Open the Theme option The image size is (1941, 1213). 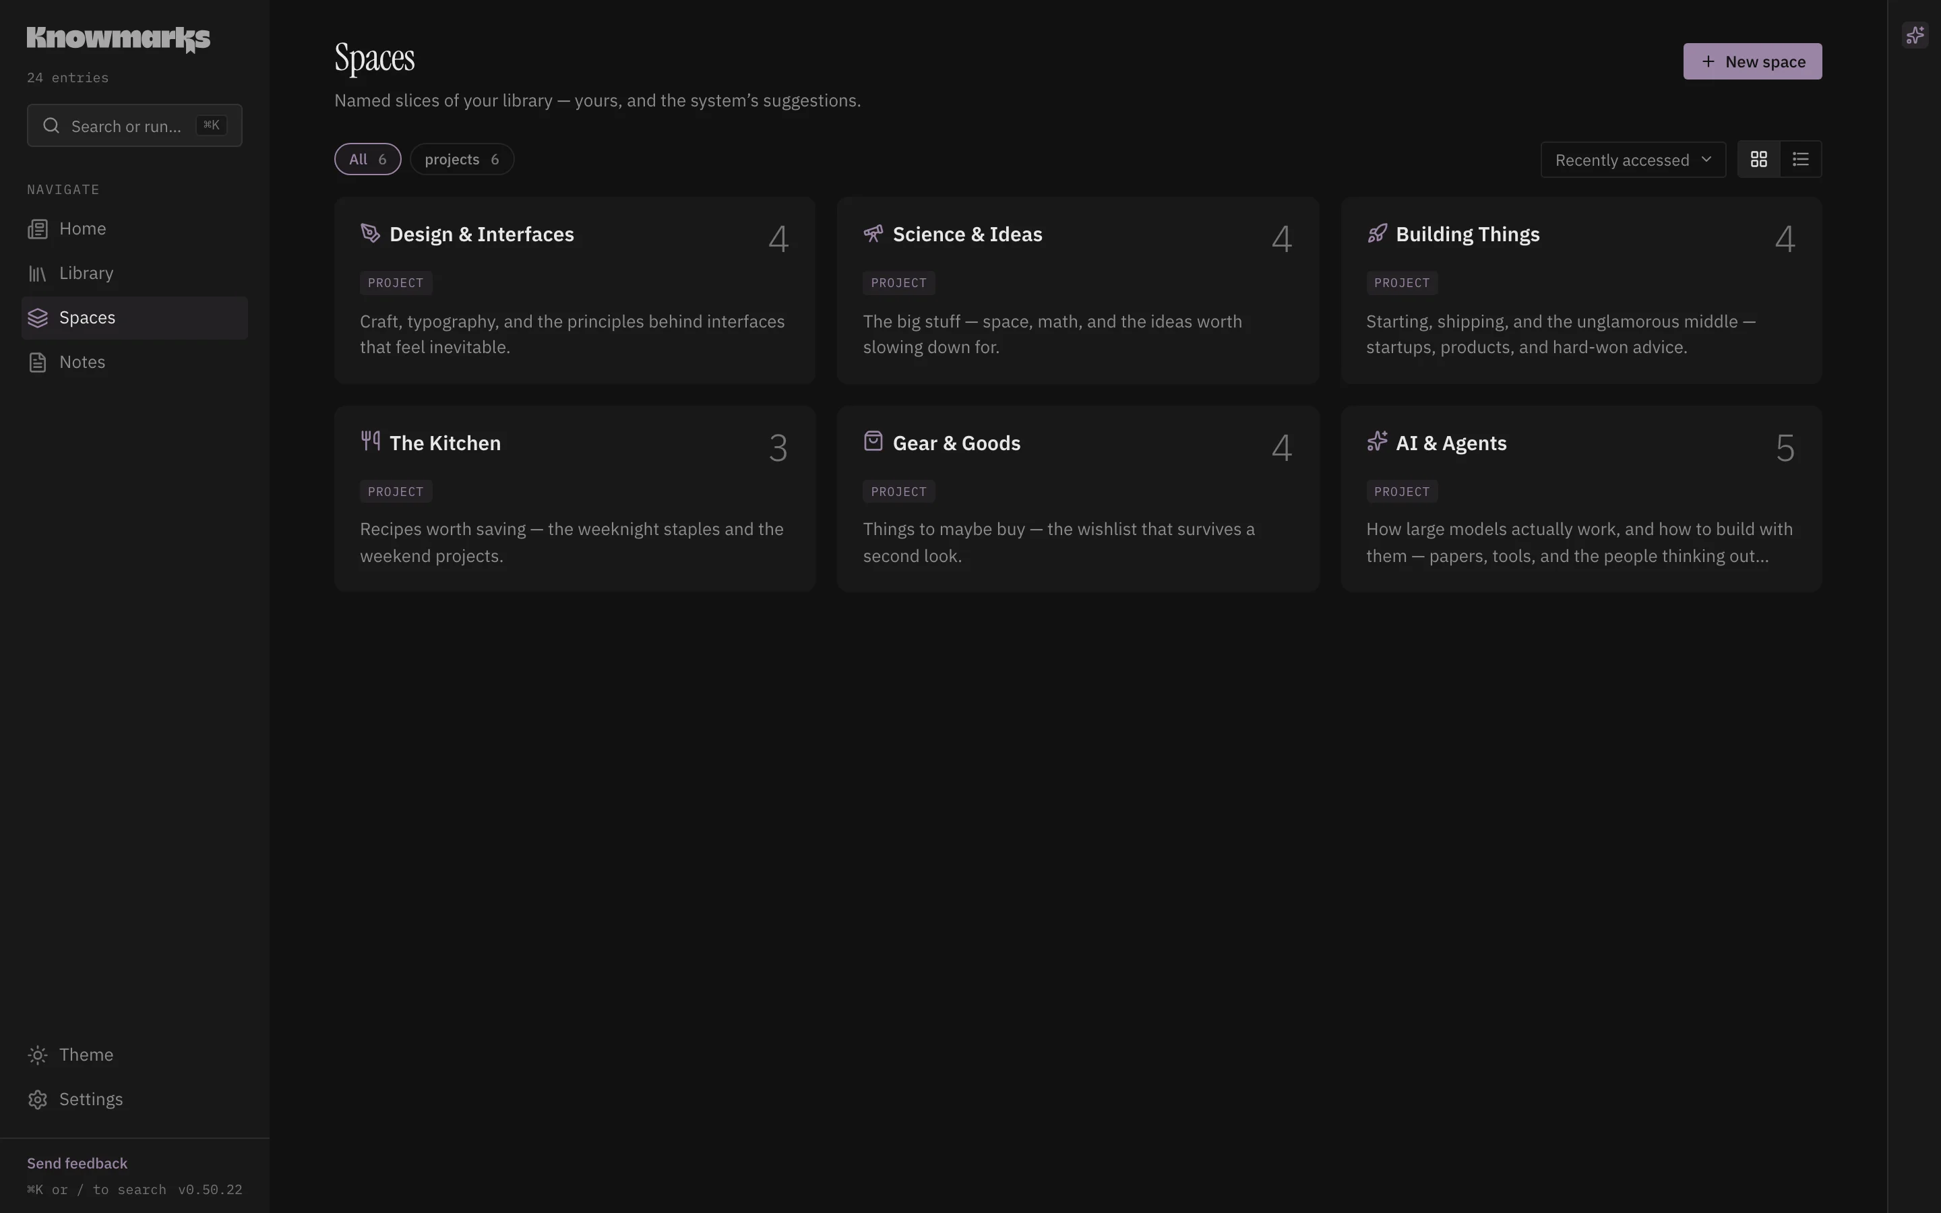pyautogui.click(x=134, y=1055)
